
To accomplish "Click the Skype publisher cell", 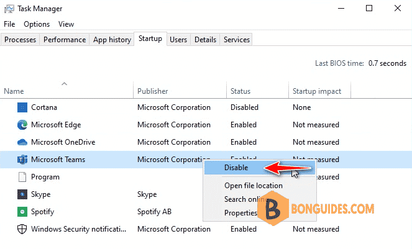I will click(x=147, y=194).
